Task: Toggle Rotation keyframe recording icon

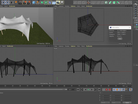Action: point(120,90)
